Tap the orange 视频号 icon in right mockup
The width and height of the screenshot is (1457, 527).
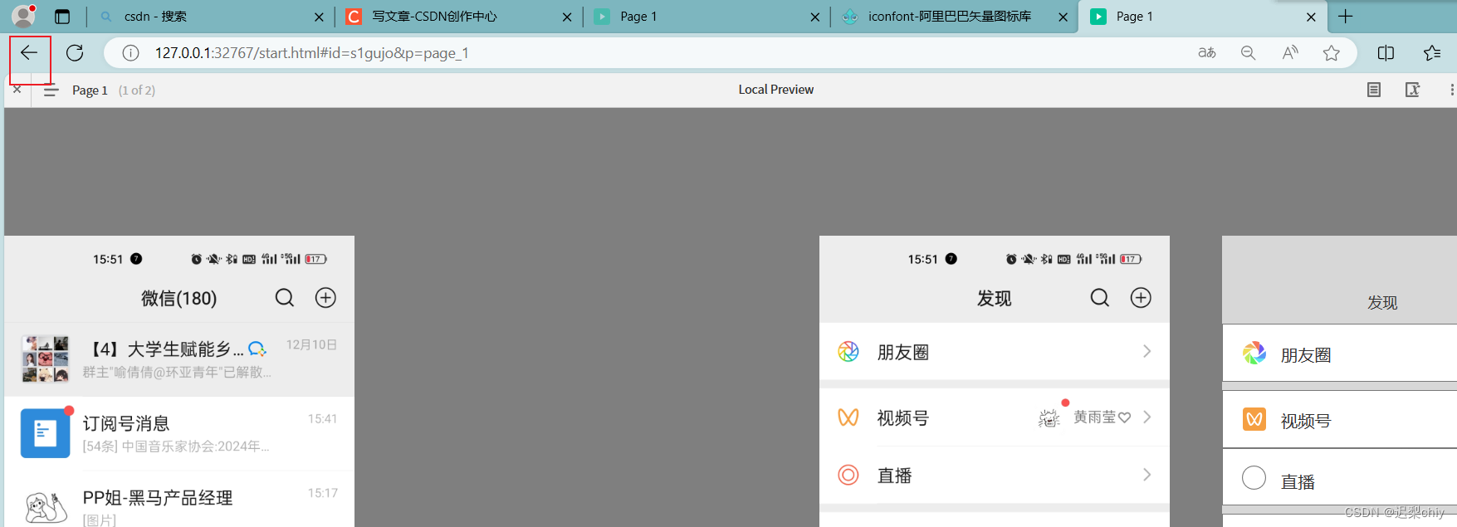click(x=1254, y=420)
